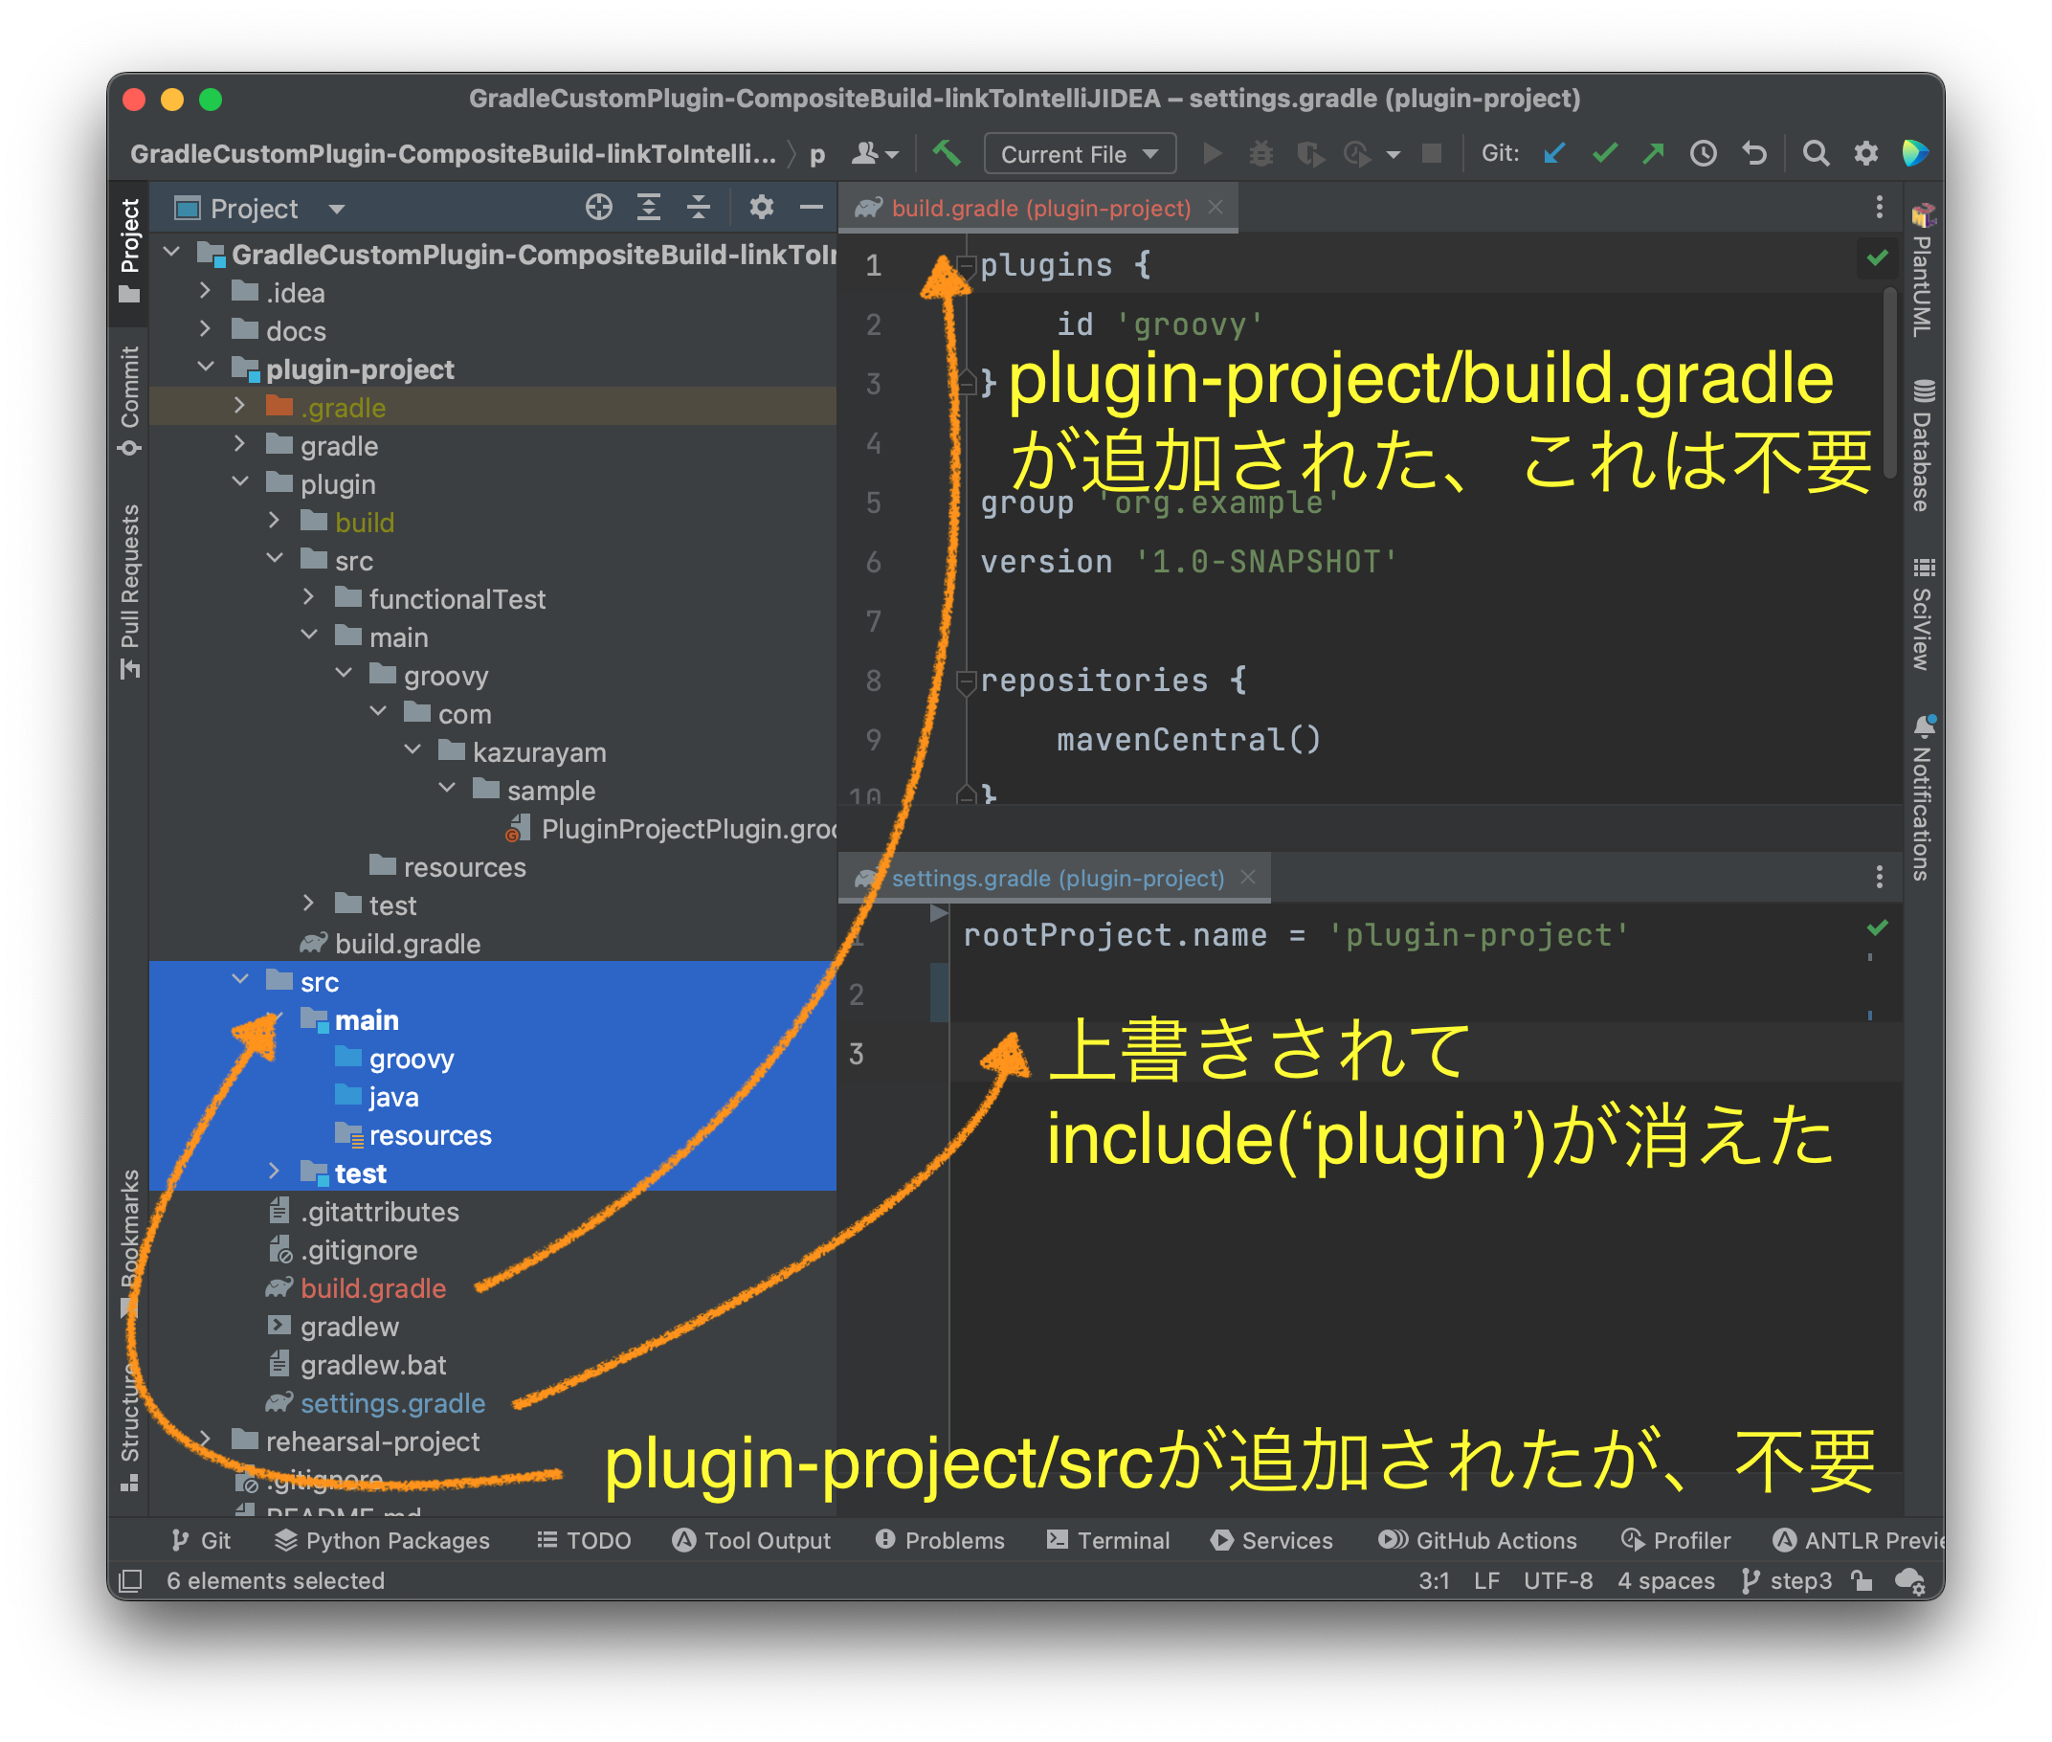
Task: Click the UTF-8 encoding status entry
Action: (1557, 1581)
